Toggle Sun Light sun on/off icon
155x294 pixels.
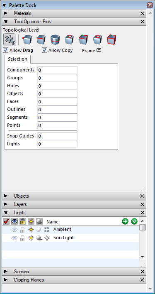(31, 238)
